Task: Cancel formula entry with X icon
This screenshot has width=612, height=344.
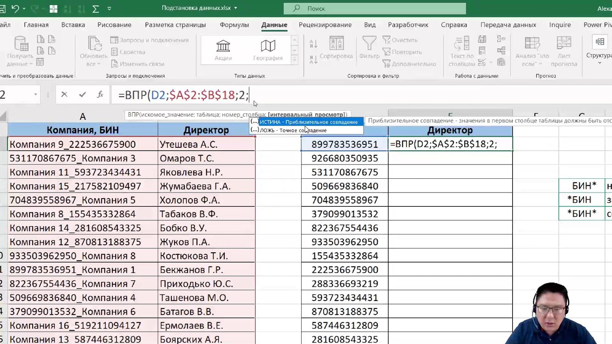Action: click(x=64, y=95)
